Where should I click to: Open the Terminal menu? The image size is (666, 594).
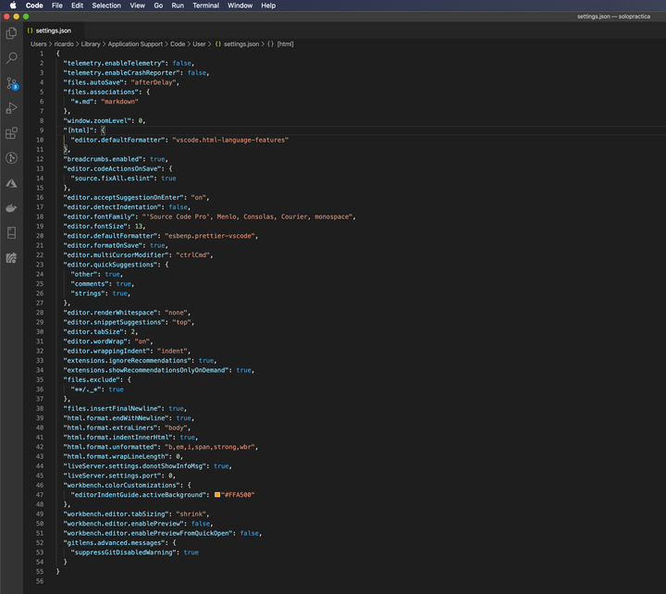point(205,6)
